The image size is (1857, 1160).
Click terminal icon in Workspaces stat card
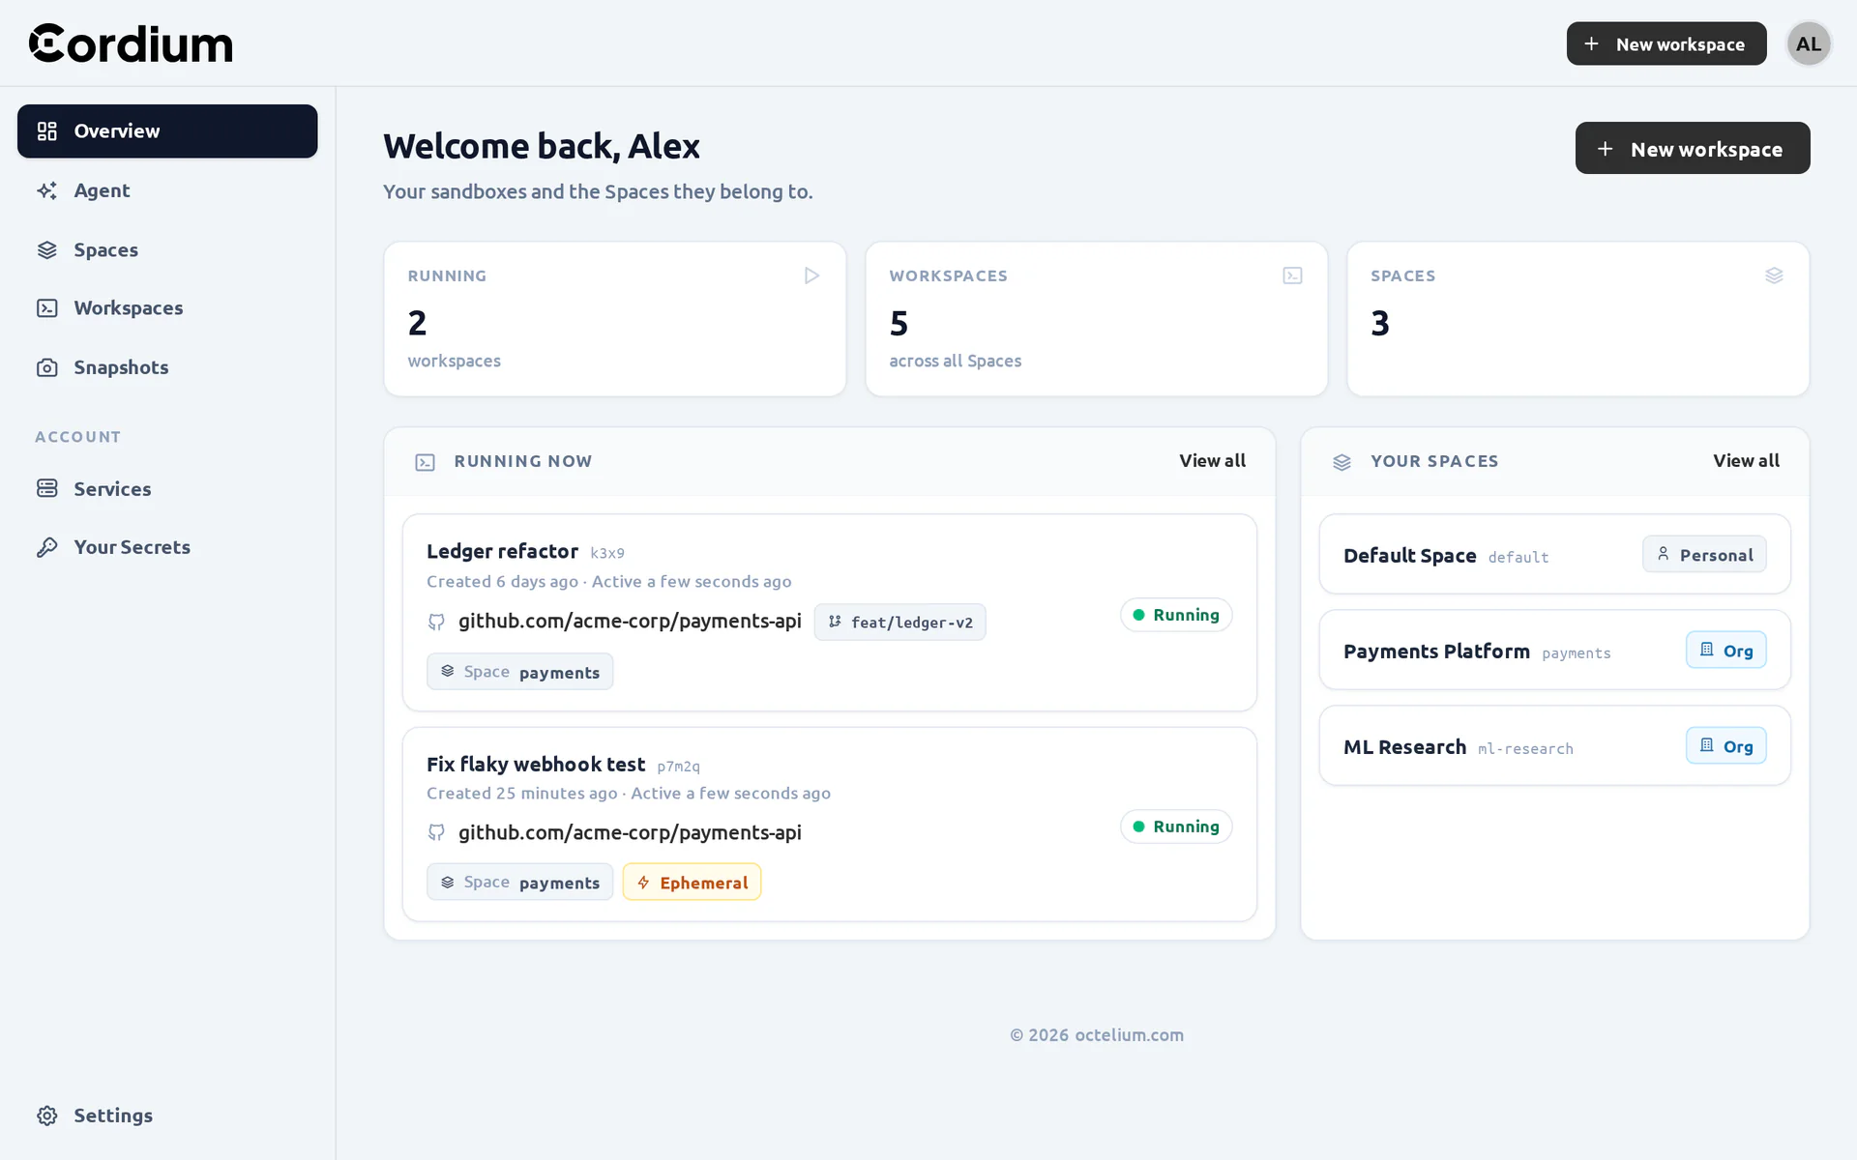pyautogui.click(x=1292, y=275)
